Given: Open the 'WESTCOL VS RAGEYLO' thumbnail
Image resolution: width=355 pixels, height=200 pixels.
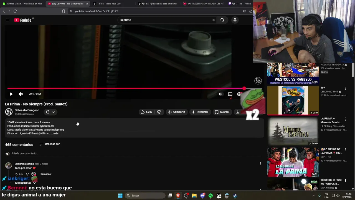Looking at the screenshot, I should (x=293, y=73).
